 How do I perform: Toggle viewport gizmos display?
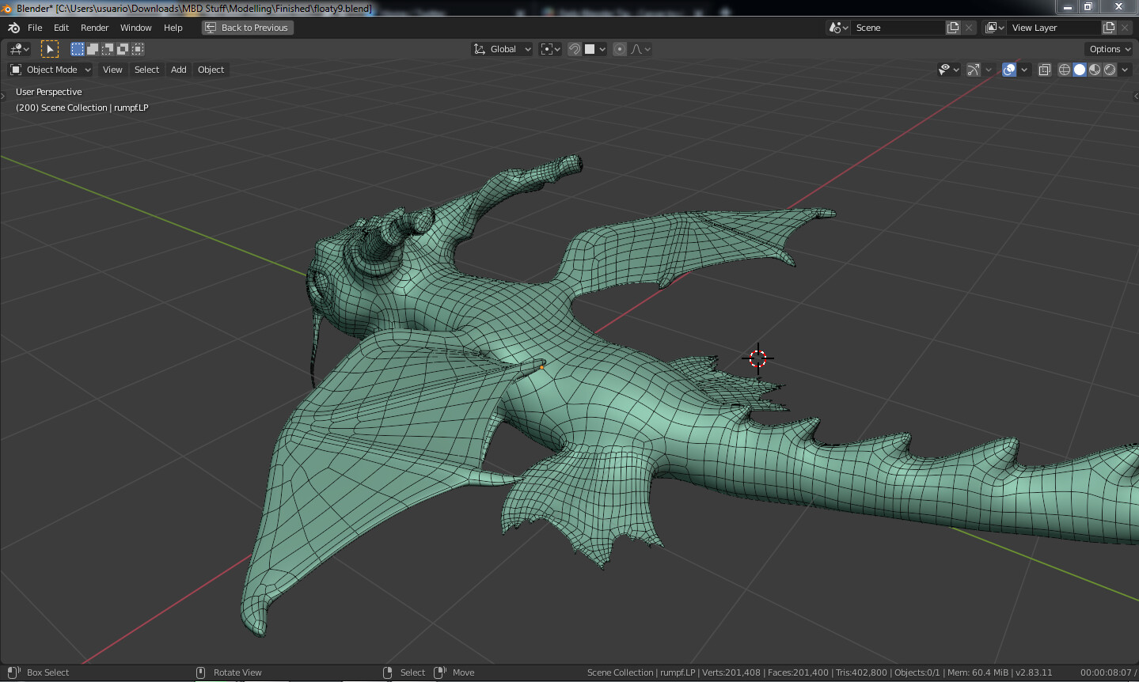974,70
